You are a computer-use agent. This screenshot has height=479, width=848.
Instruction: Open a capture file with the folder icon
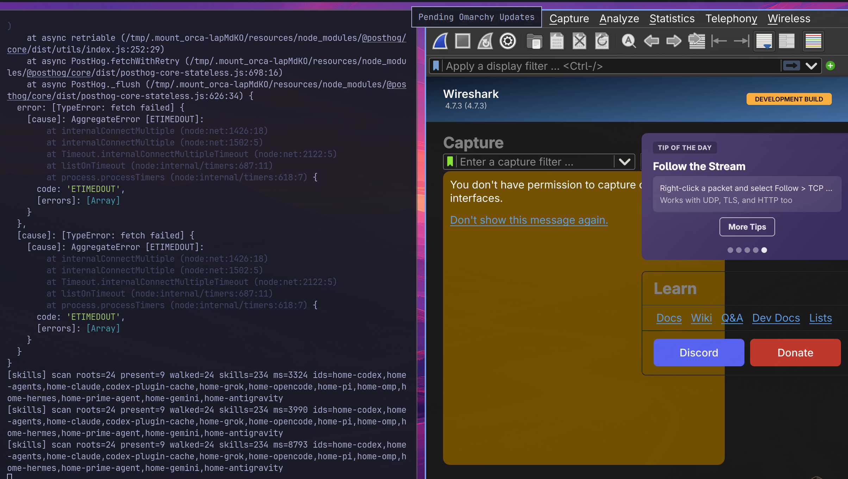pos(534,41)
